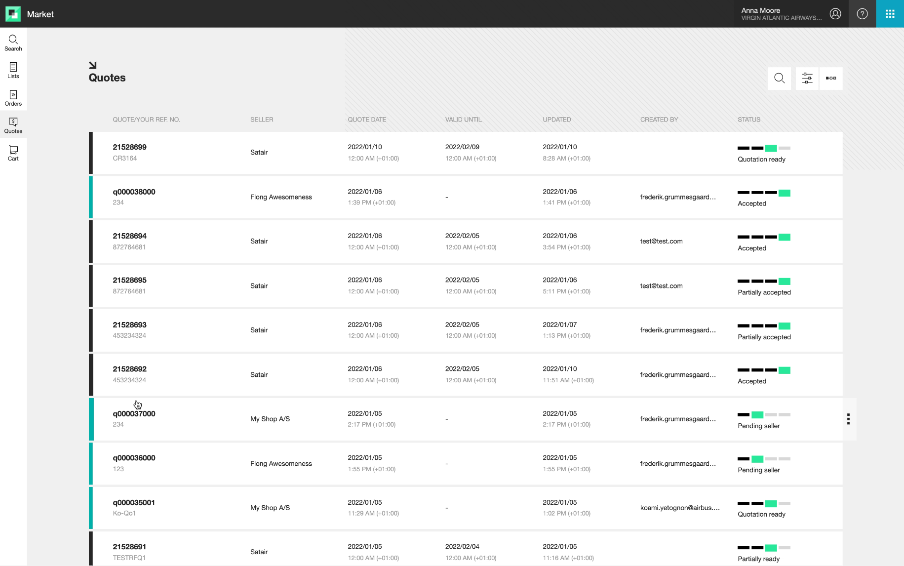The image size is (904, 566).
Task: Click test@test.com in the 21528694 row
Action: (x=661, y=242)
